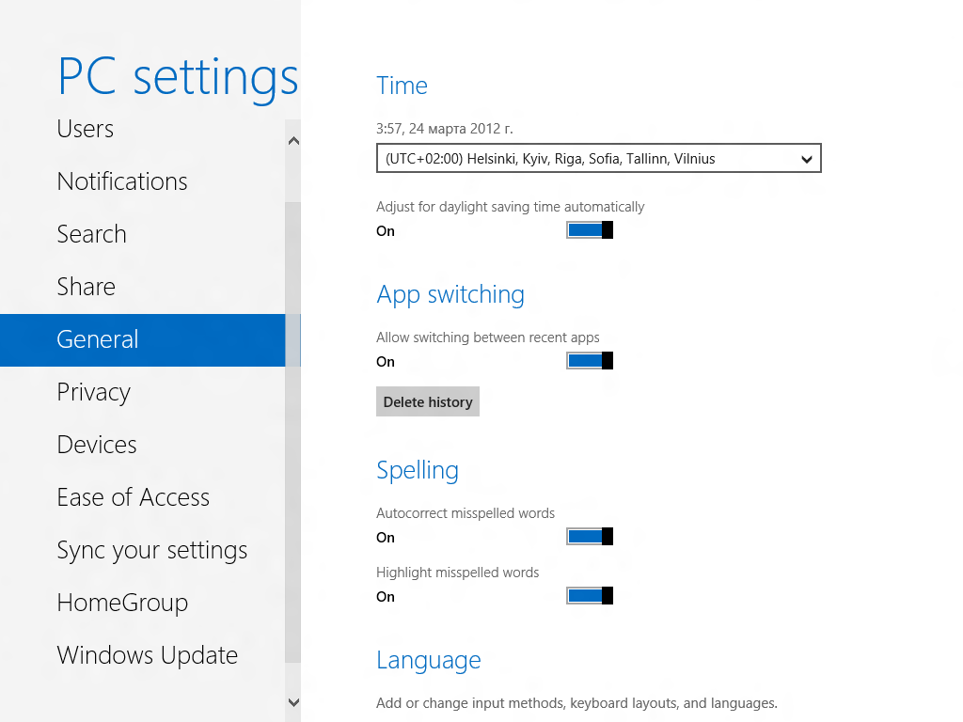The image size is (963, 722).
Task: Toggle automatic daylight saving time adjustment
Action: coord(590,230)
